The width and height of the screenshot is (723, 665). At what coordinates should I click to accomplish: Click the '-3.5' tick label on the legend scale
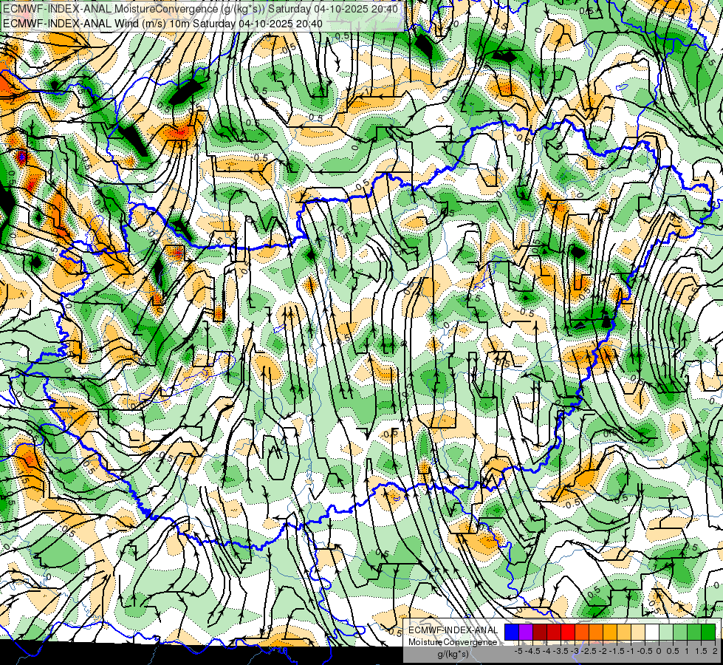coord(561,651)
